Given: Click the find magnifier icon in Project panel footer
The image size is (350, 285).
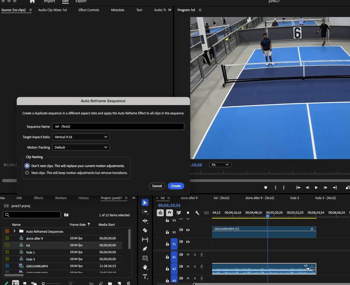Looking at the screenshot, I should point(101,283).
